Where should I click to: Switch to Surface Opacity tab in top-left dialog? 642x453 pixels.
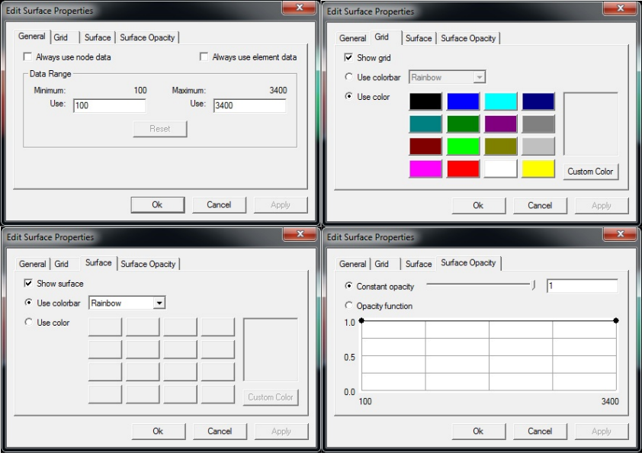[x=147, y=37]
